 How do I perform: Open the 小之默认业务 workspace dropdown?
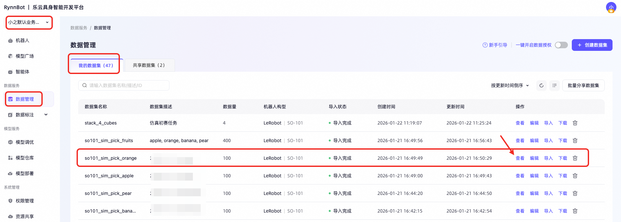click(x=29, y=22)
